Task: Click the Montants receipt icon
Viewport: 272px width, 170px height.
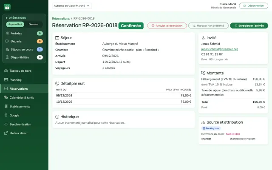Action: [x=203, y=73]
